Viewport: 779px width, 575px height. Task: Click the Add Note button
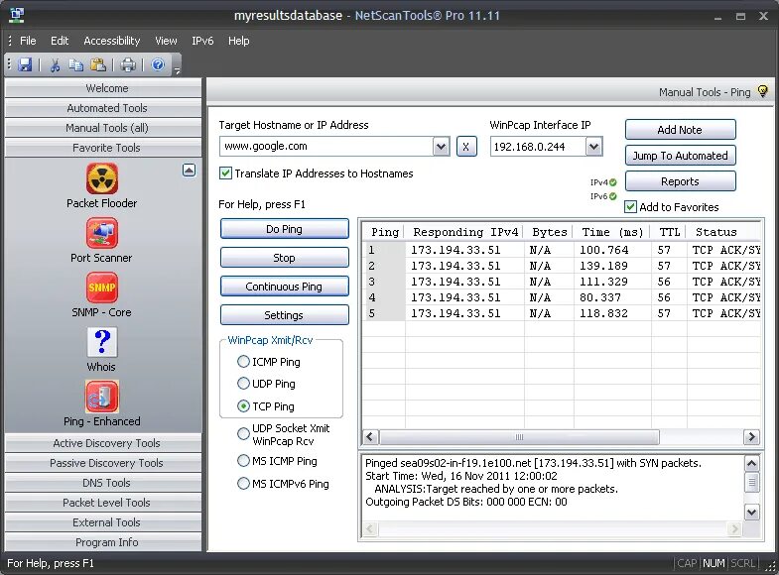(680, 130)
